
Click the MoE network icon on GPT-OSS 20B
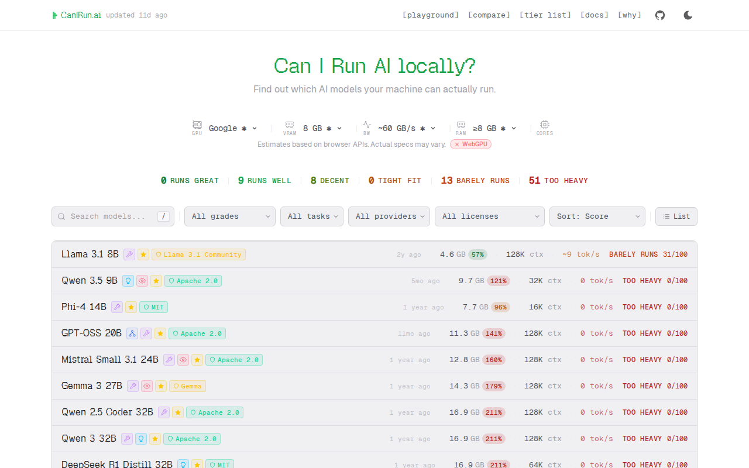tap(132, 333)
